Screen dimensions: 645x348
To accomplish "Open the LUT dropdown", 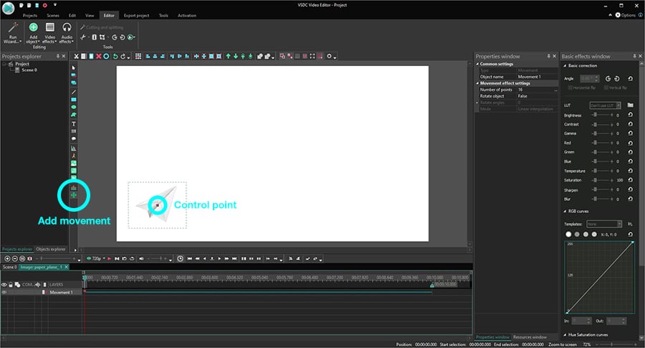I will pos(605,105).
